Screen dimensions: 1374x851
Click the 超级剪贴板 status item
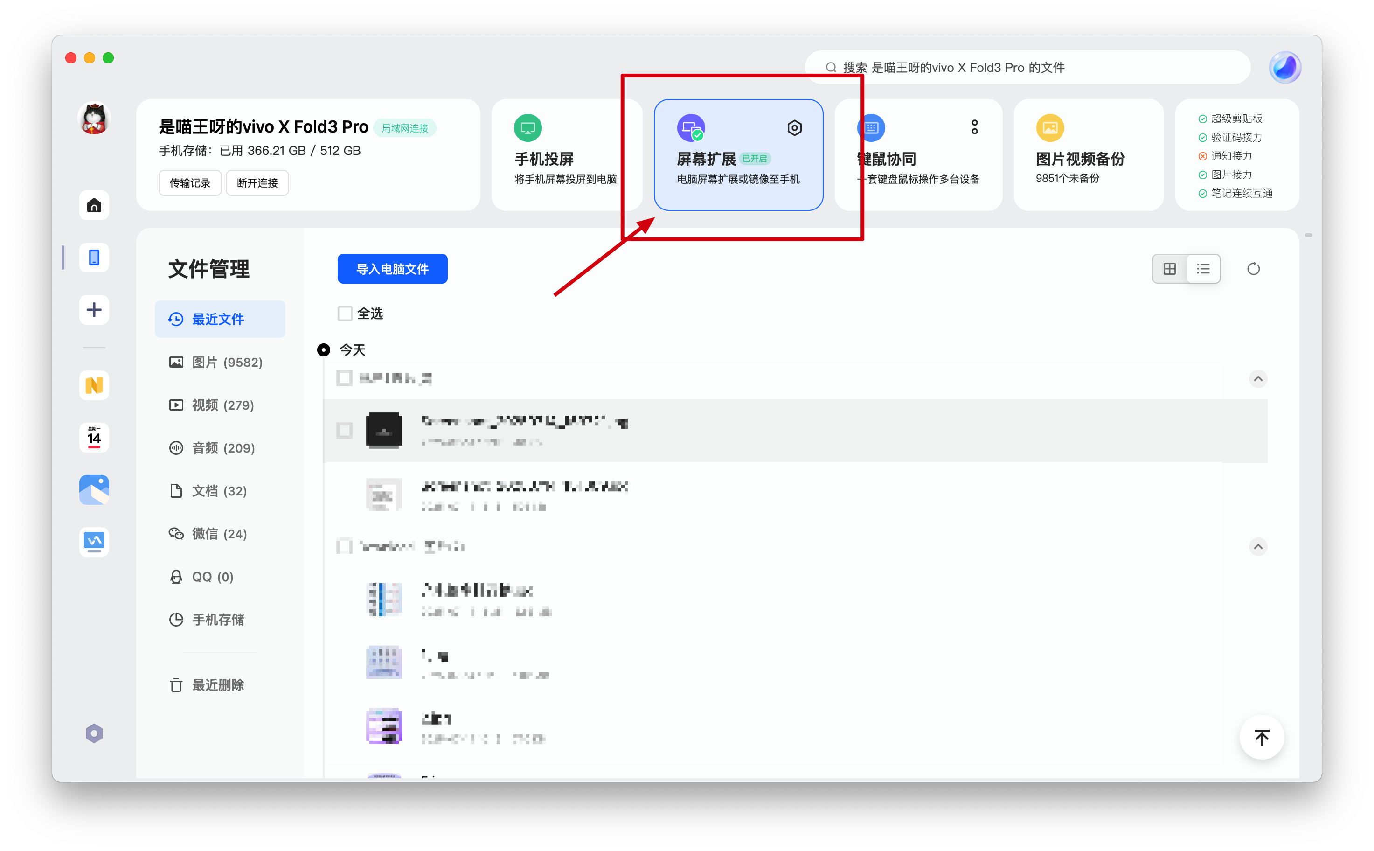point(1230,119)
